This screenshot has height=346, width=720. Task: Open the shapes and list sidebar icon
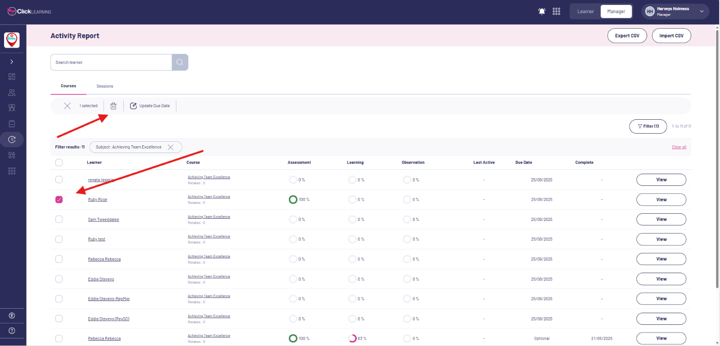click(12, 155)
